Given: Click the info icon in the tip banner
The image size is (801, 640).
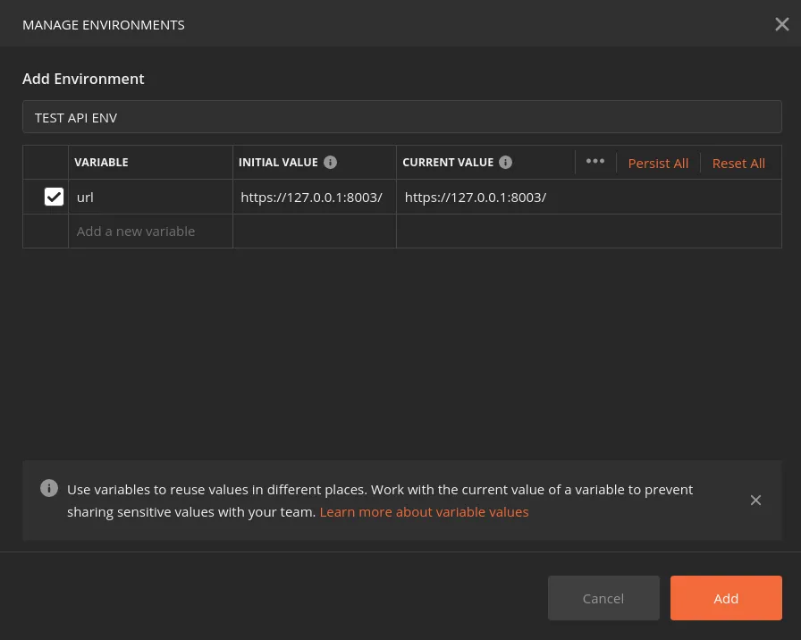Looking at the screenshot, I should (x=49, y=489).
